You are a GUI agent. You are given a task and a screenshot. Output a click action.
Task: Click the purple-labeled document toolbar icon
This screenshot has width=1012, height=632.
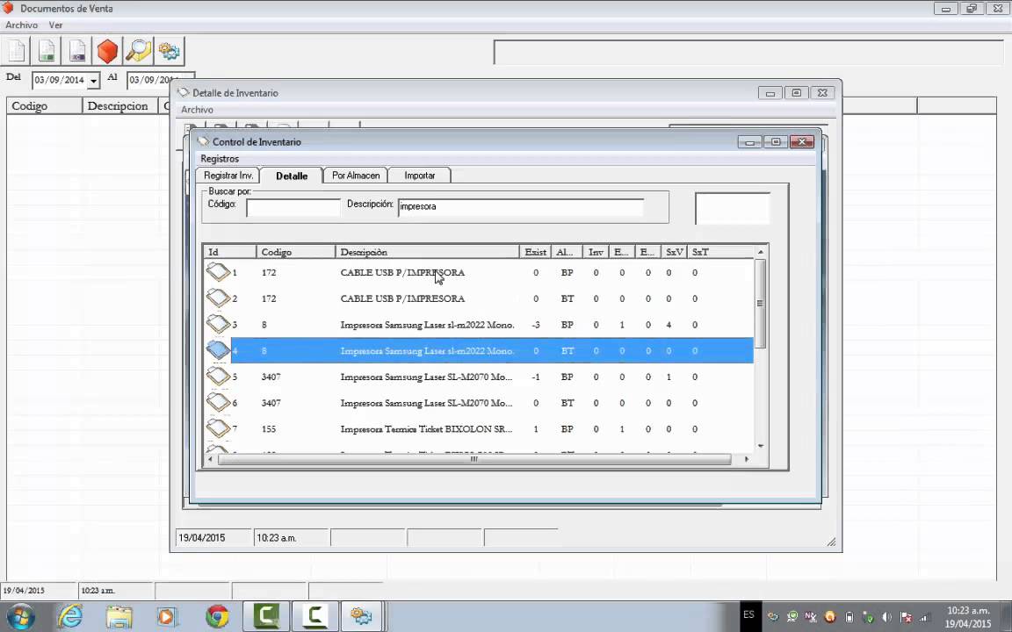76,51
